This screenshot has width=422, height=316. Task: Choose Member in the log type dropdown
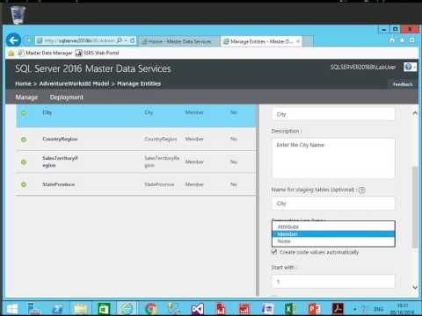coord(333,234)
